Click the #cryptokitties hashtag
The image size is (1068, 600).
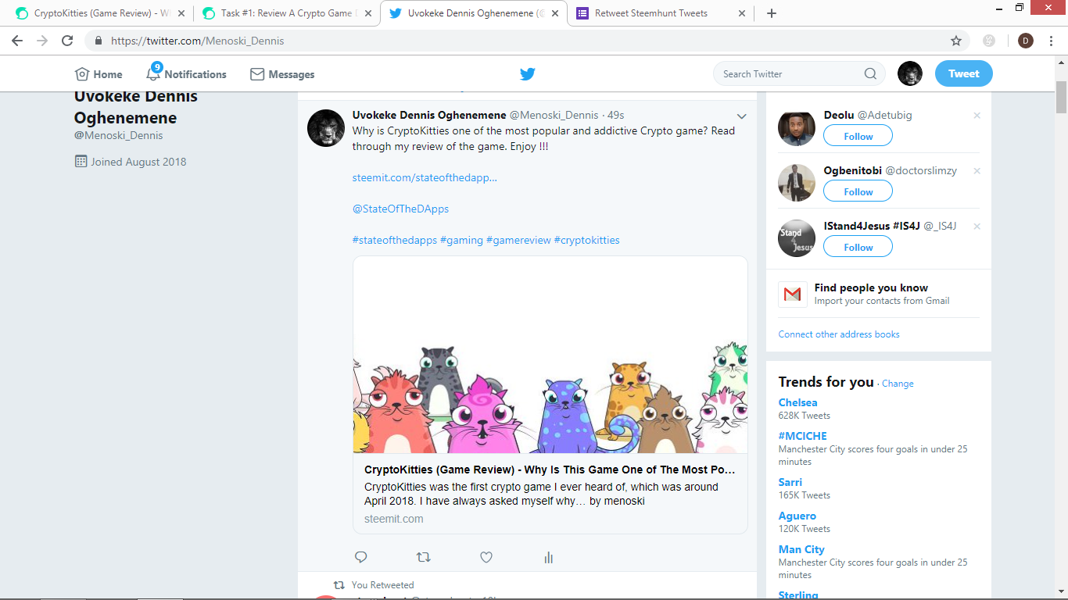pos(586,240)
